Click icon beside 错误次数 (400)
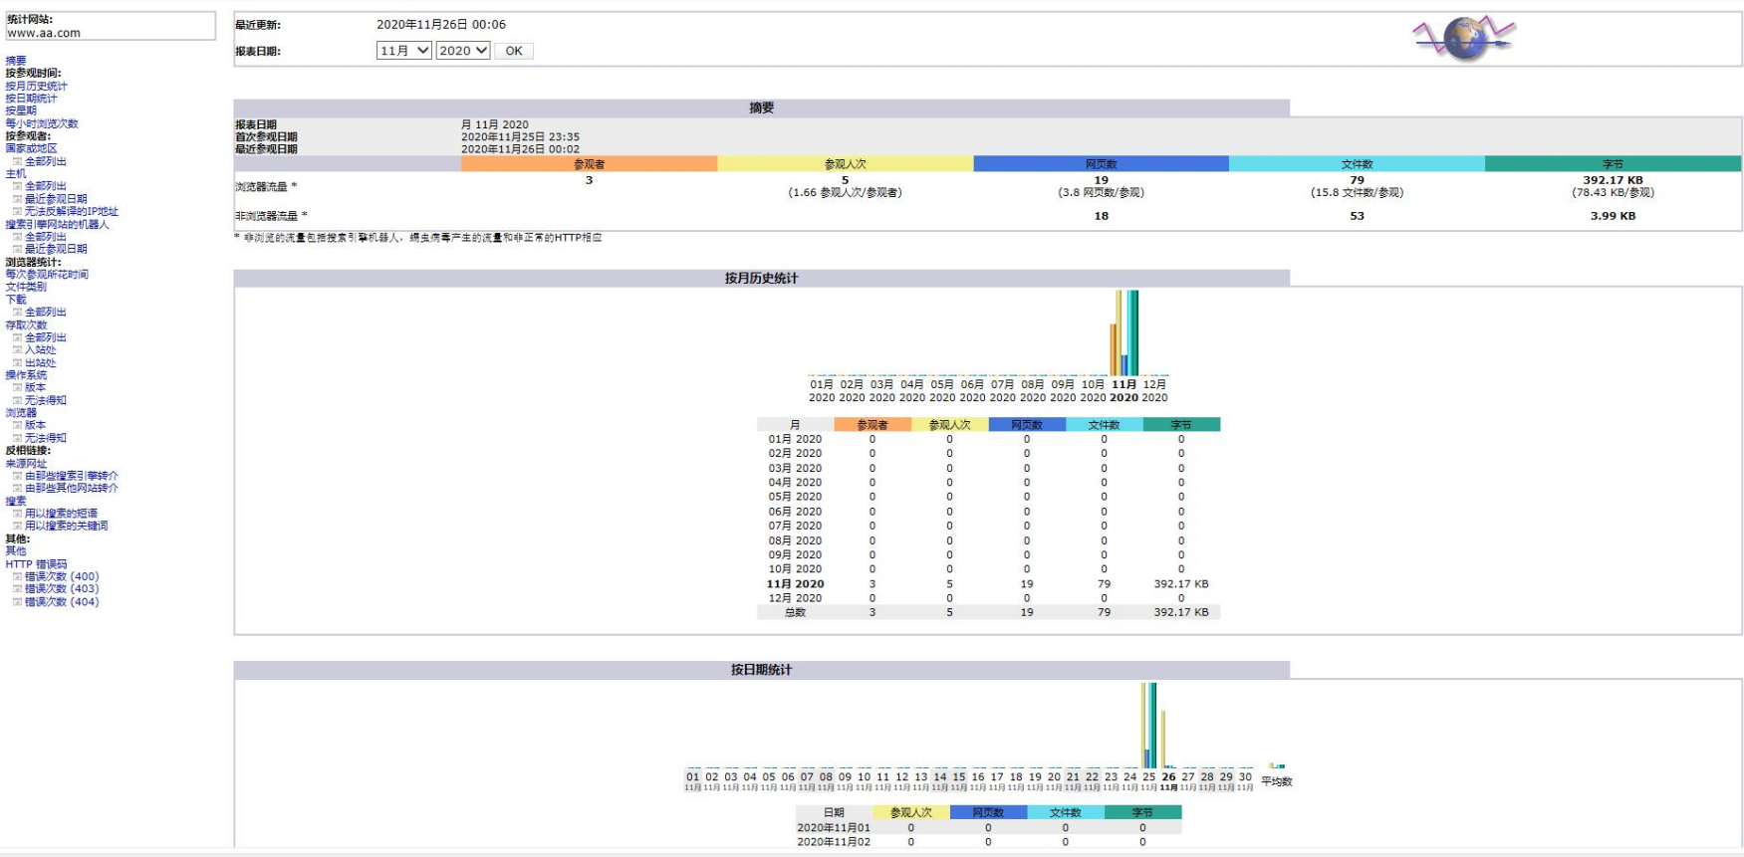 tap(17, 576)
